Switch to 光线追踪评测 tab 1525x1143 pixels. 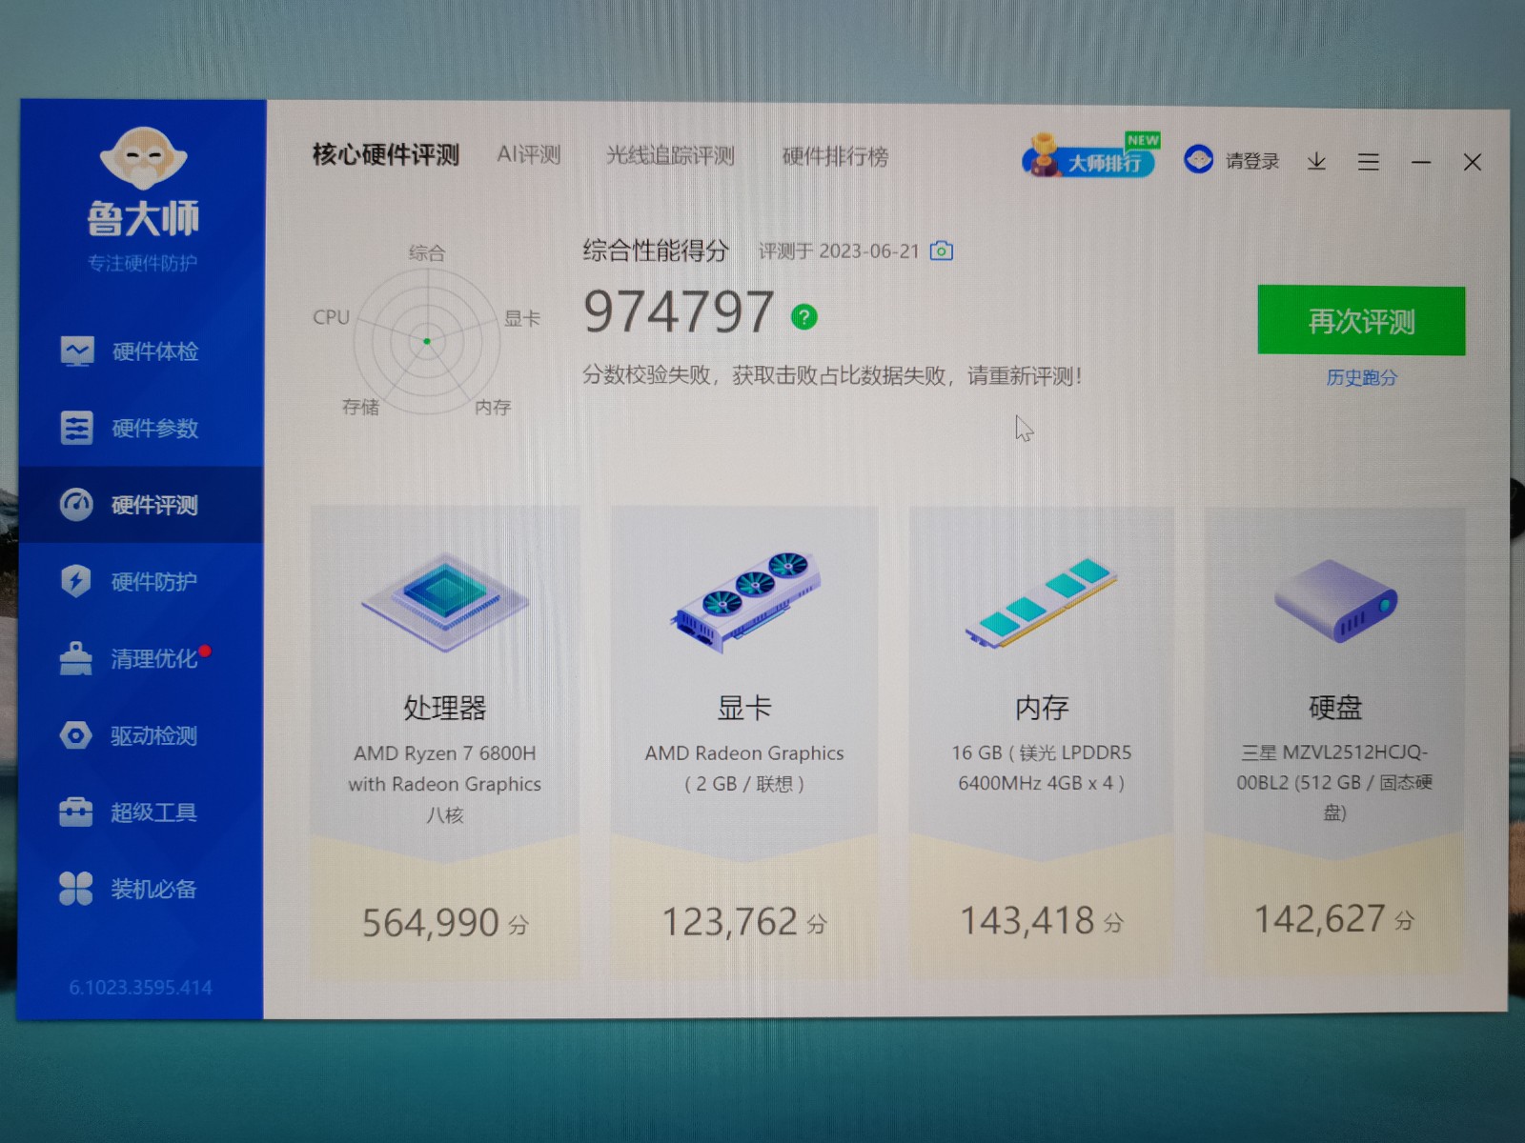tap(671, 155)
